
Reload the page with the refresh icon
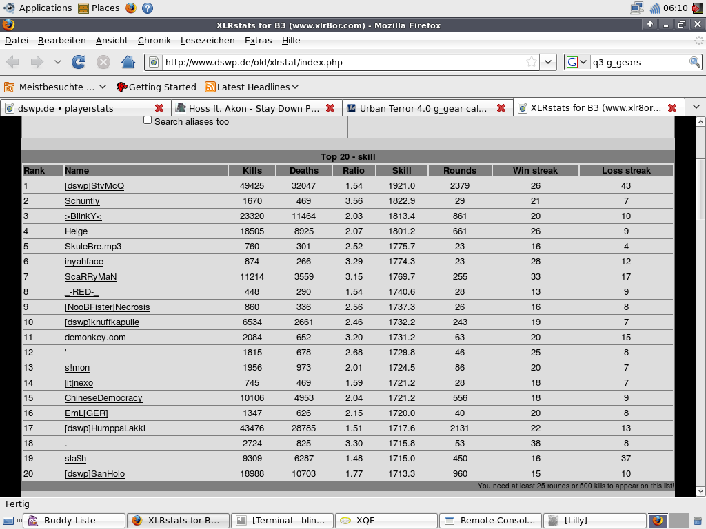(79, 61)
